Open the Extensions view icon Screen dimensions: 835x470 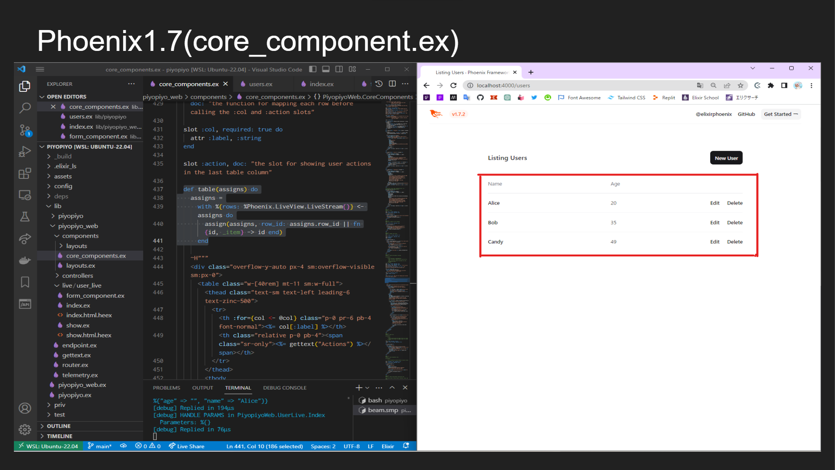tap(25, 173)
